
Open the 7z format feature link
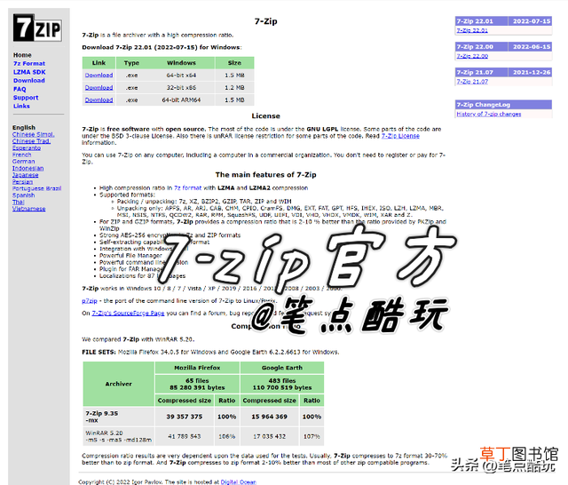click(187, 187)
